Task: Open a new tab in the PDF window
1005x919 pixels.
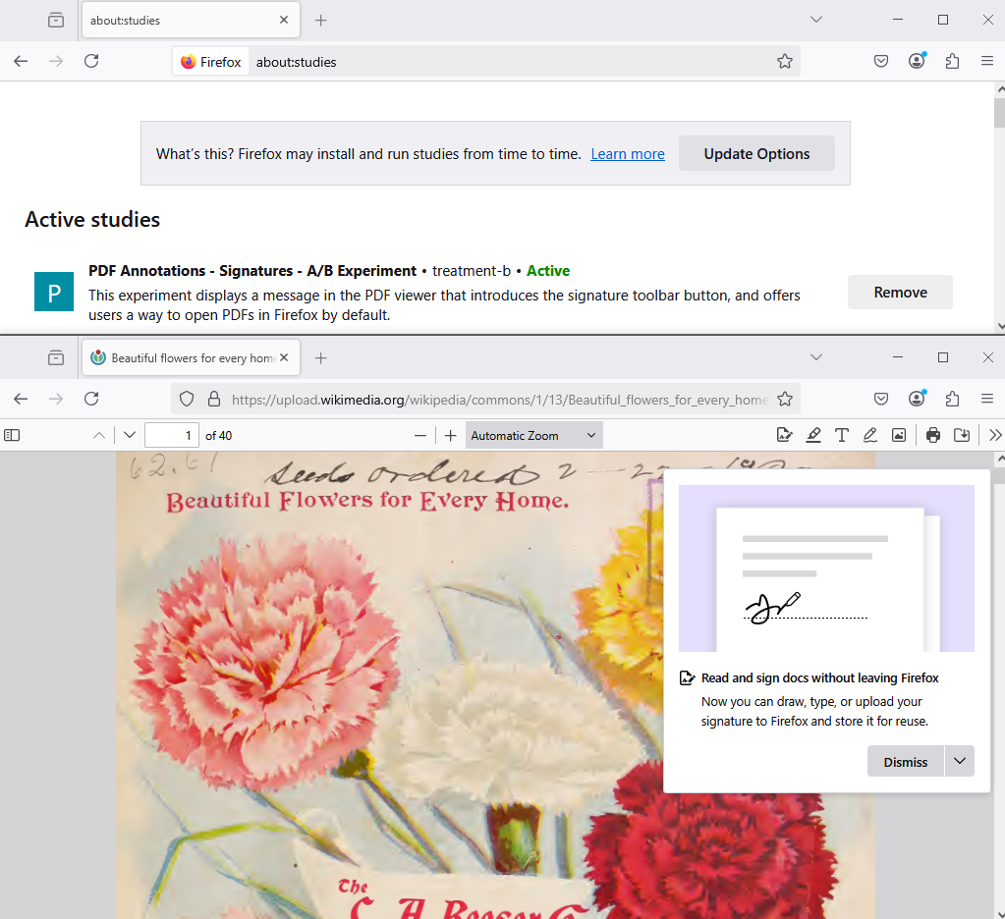Action: coord(320,358)
